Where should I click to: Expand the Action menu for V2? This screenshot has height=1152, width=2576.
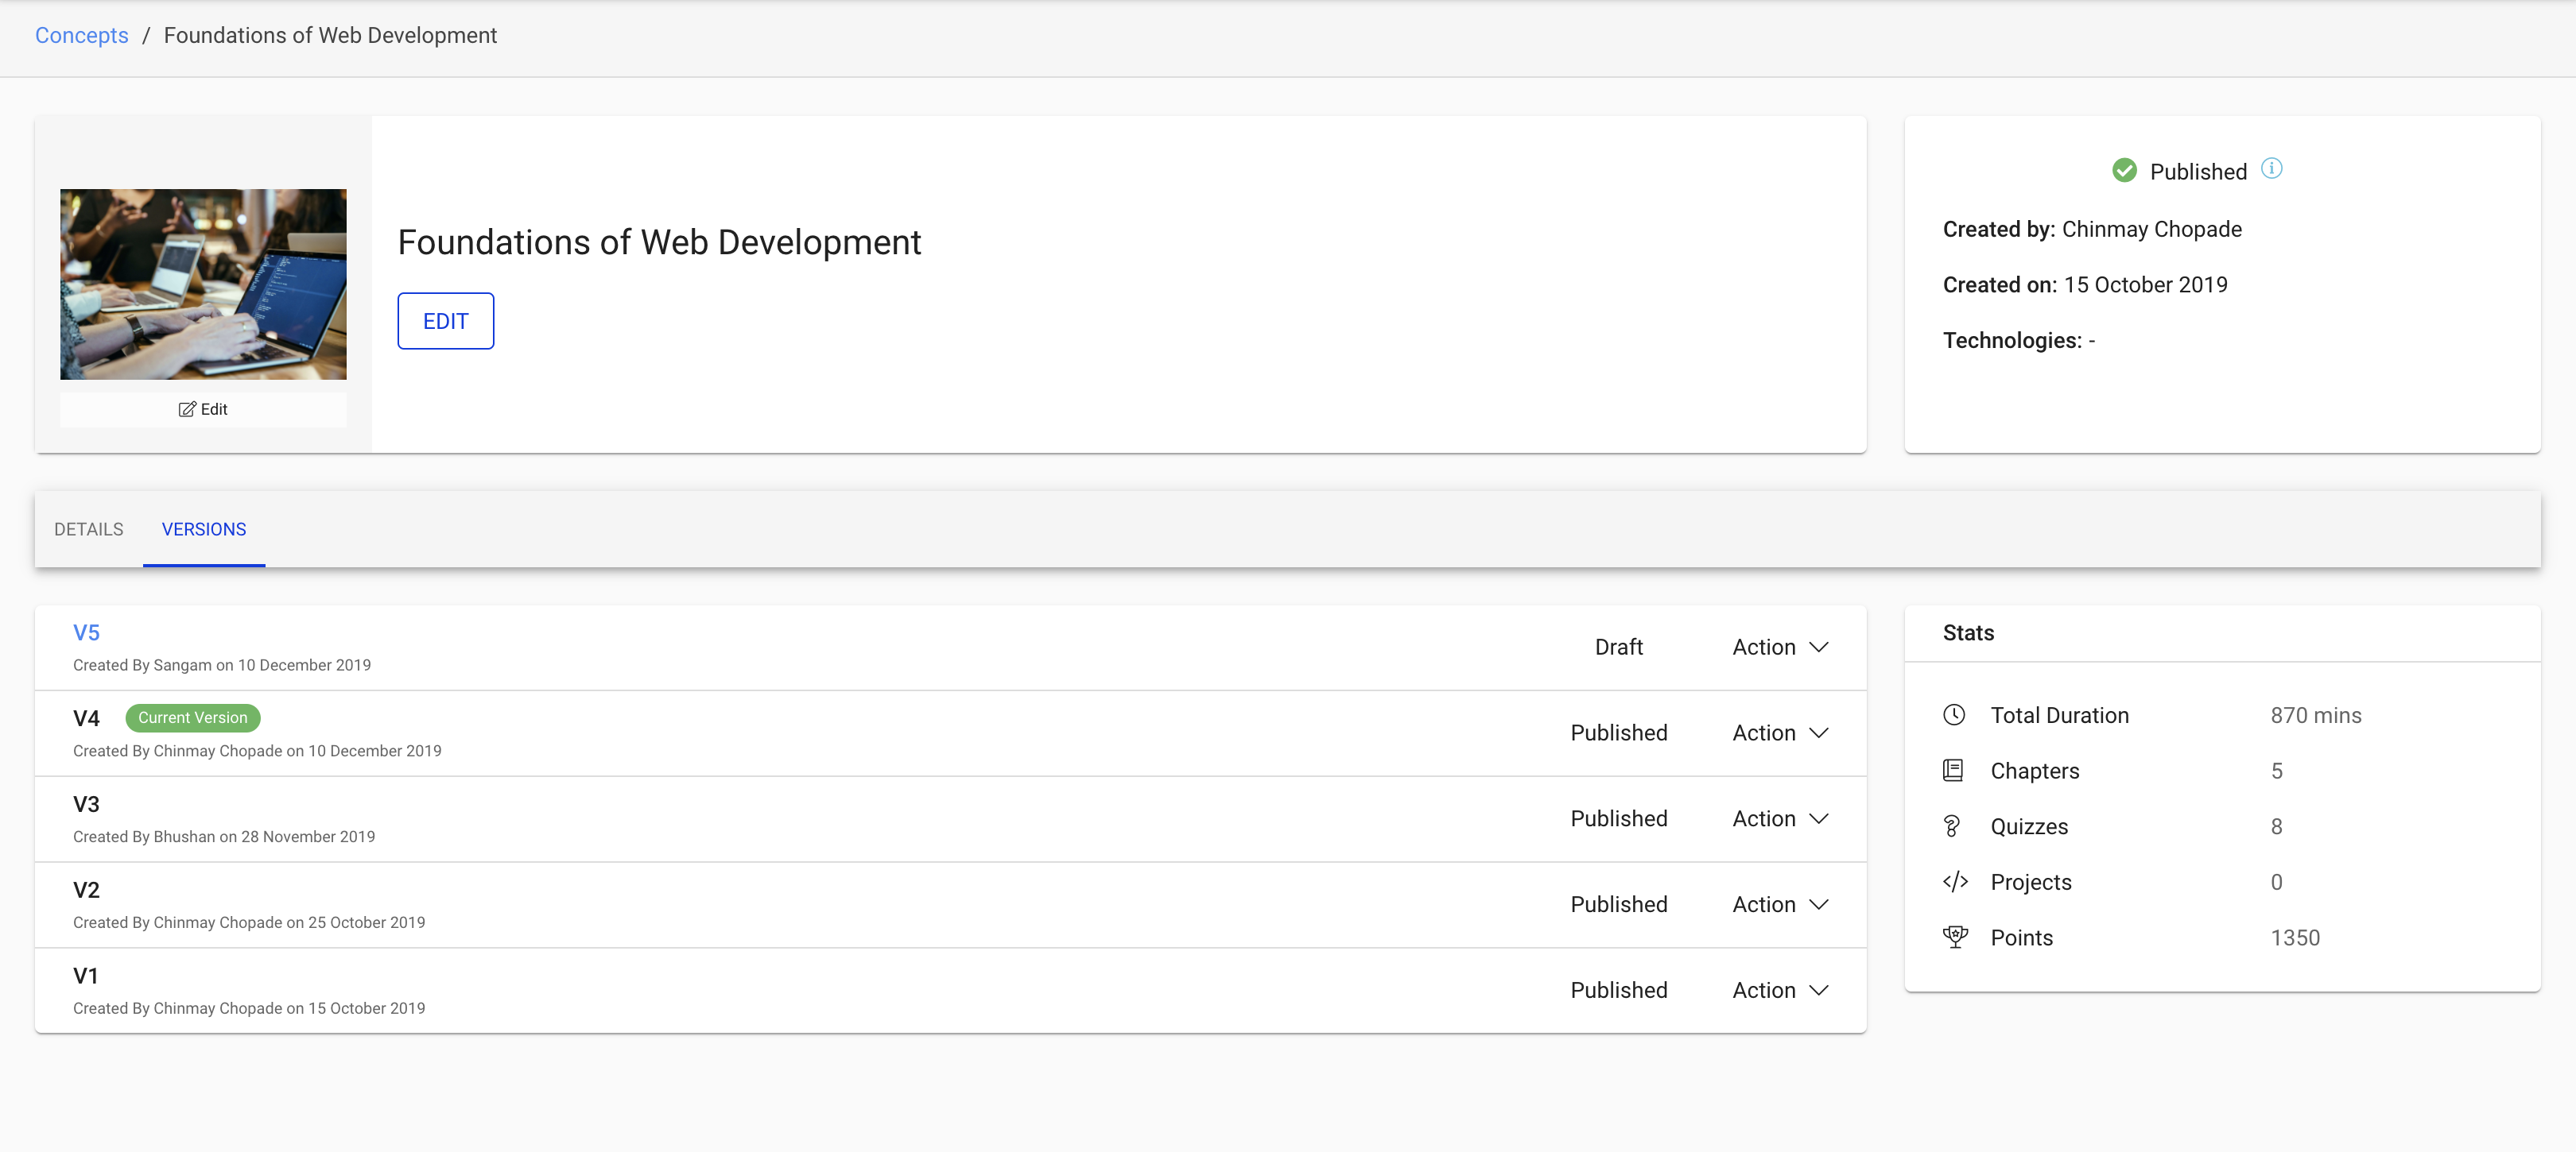click(x=1780, y=905)
